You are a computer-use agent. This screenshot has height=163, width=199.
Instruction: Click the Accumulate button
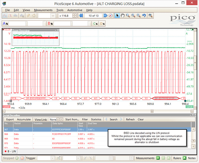pos(24,119)
